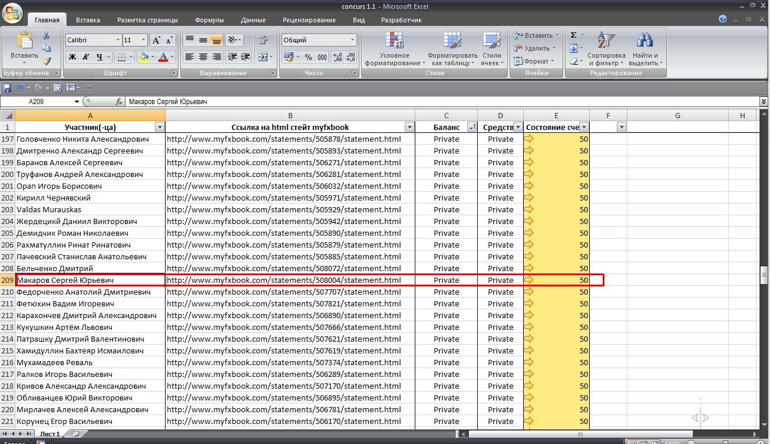Apply cell borders icon
The height and width of the screenshot is (444, 770).
121,57
